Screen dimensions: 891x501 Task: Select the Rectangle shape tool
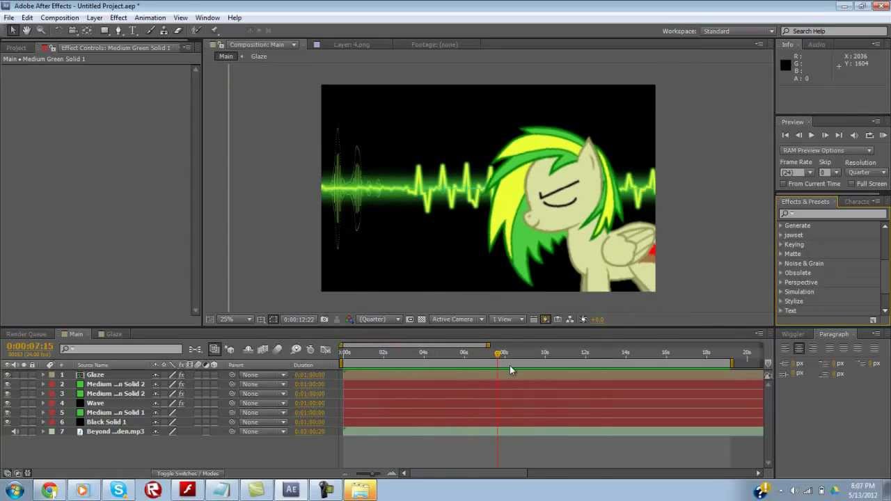pos(104,31)
